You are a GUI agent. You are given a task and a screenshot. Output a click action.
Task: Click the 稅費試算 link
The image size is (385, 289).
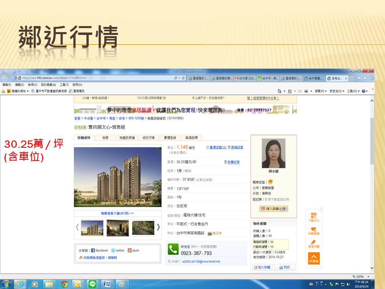coord(233,162)
